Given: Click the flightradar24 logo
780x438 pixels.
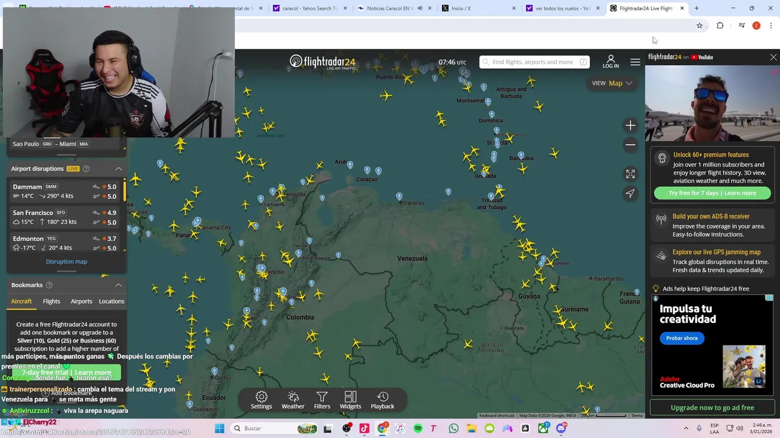Looking at the screenshot, I should pos(322,62).
